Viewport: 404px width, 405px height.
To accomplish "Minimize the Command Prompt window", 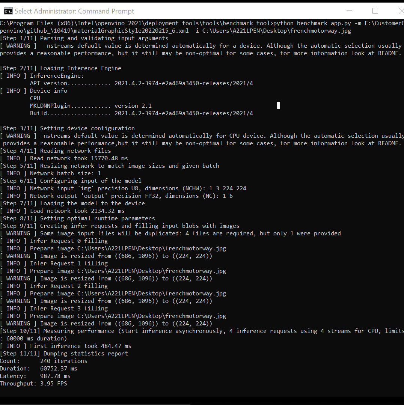I will pos(349,11).
